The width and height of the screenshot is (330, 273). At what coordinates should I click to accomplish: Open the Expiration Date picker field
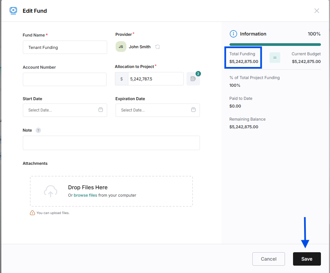[158, 110]
